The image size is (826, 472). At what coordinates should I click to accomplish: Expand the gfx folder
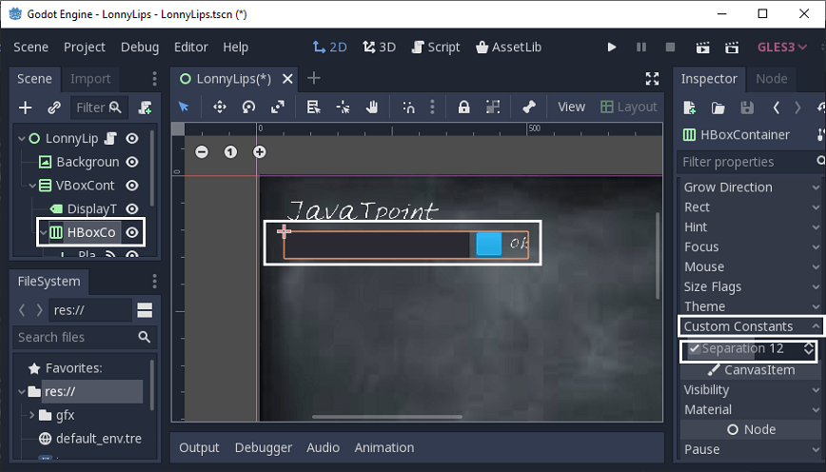(x=32, y=415)
